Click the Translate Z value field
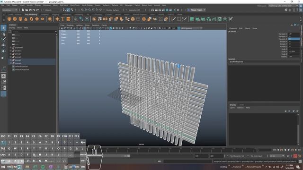 tap(294, 39)
